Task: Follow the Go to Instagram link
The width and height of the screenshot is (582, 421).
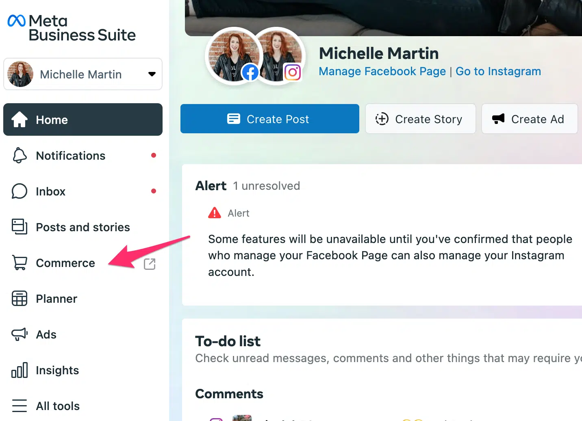Action: point(498,72)
